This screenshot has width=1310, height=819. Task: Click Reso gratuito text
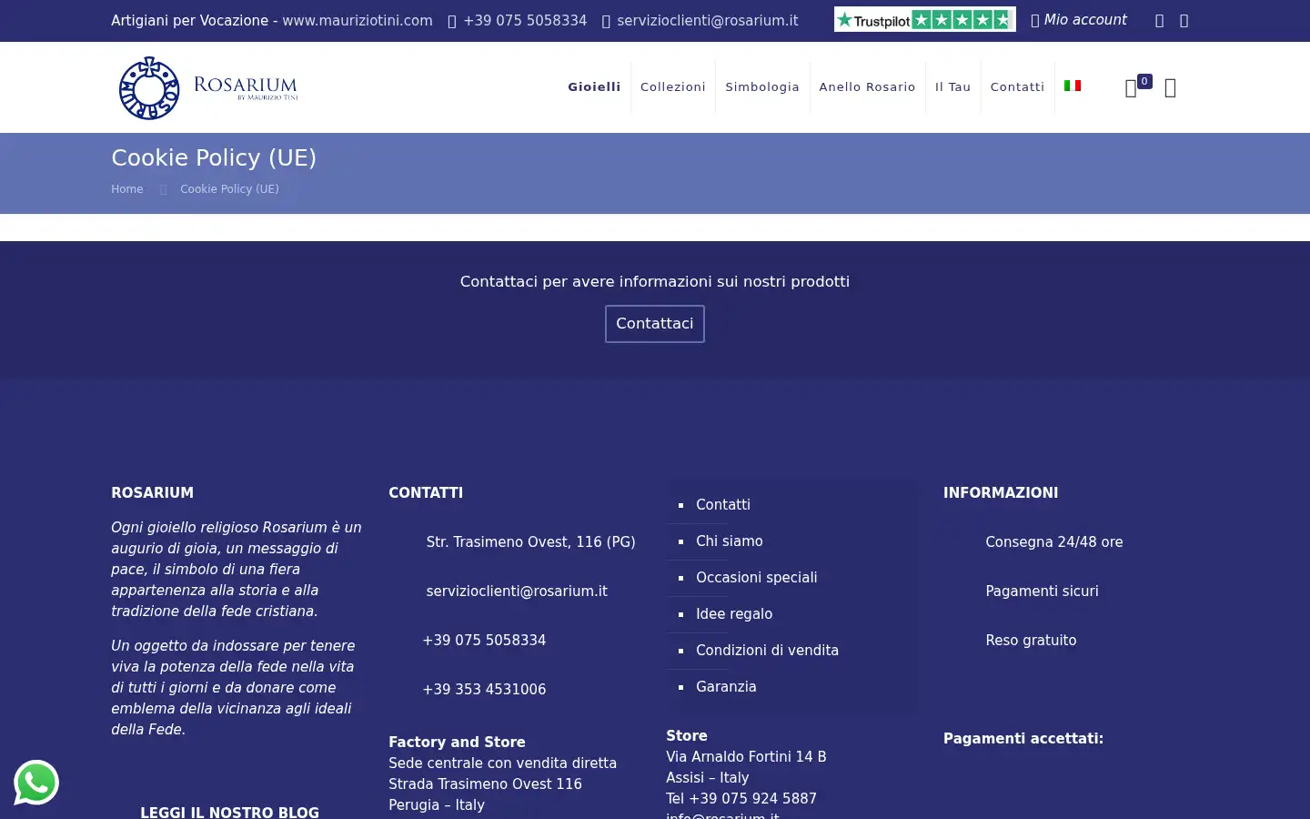point(1031,641)
